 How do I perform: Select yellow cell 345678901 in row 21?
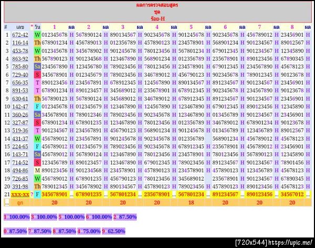point(55,194)
